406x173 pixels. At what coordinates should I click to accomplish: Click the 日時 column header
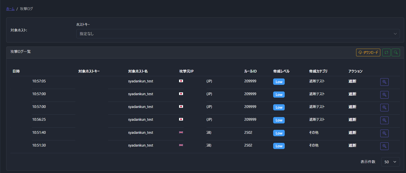point(16,71)
